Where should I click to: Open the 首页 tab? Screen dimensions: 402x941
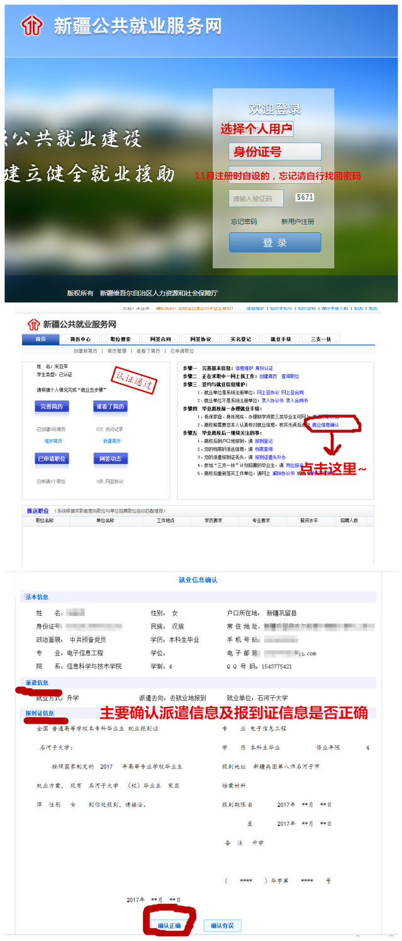40,339
